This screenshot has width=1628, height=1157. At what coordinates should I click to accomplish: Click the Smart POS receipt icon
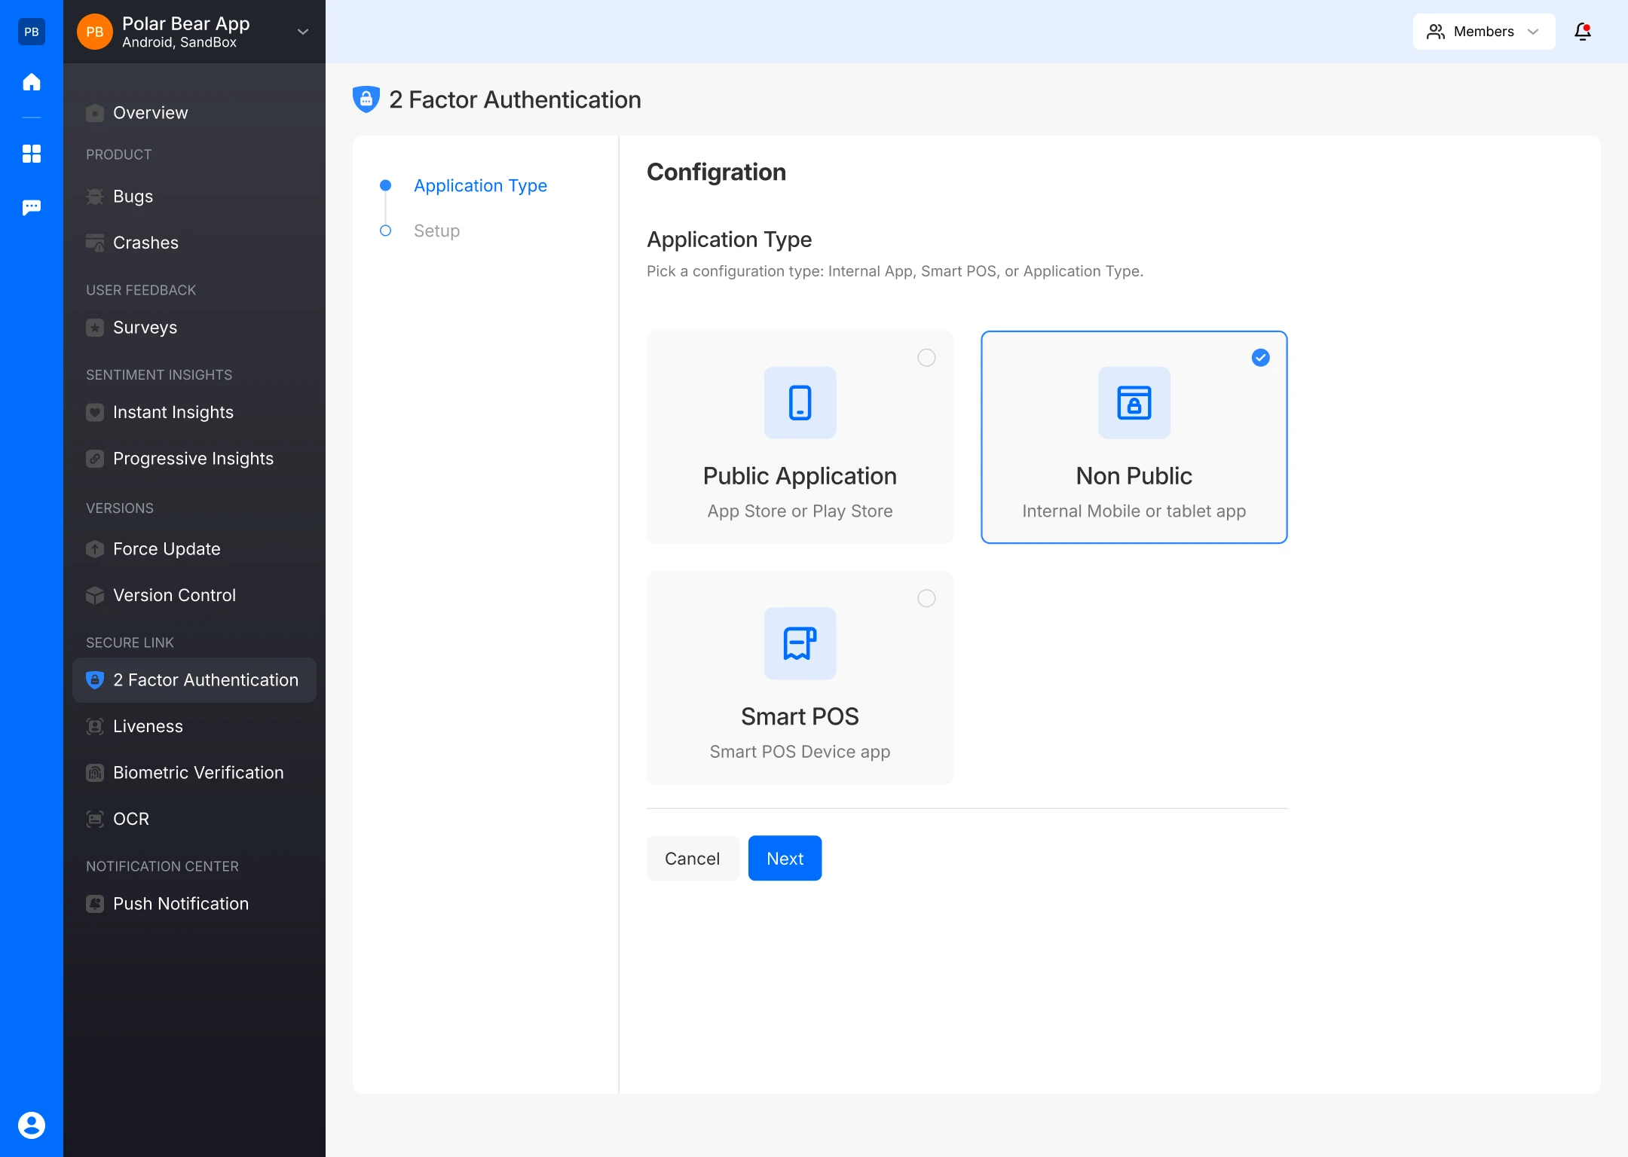point(800,643)
